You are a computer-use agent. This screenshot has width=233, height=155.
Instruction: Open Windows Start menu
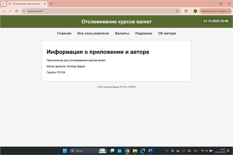[x=65, y=151]
